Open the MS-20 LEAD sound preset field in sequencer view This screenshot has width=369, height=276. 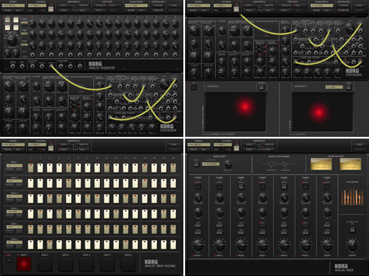point(136,5)
